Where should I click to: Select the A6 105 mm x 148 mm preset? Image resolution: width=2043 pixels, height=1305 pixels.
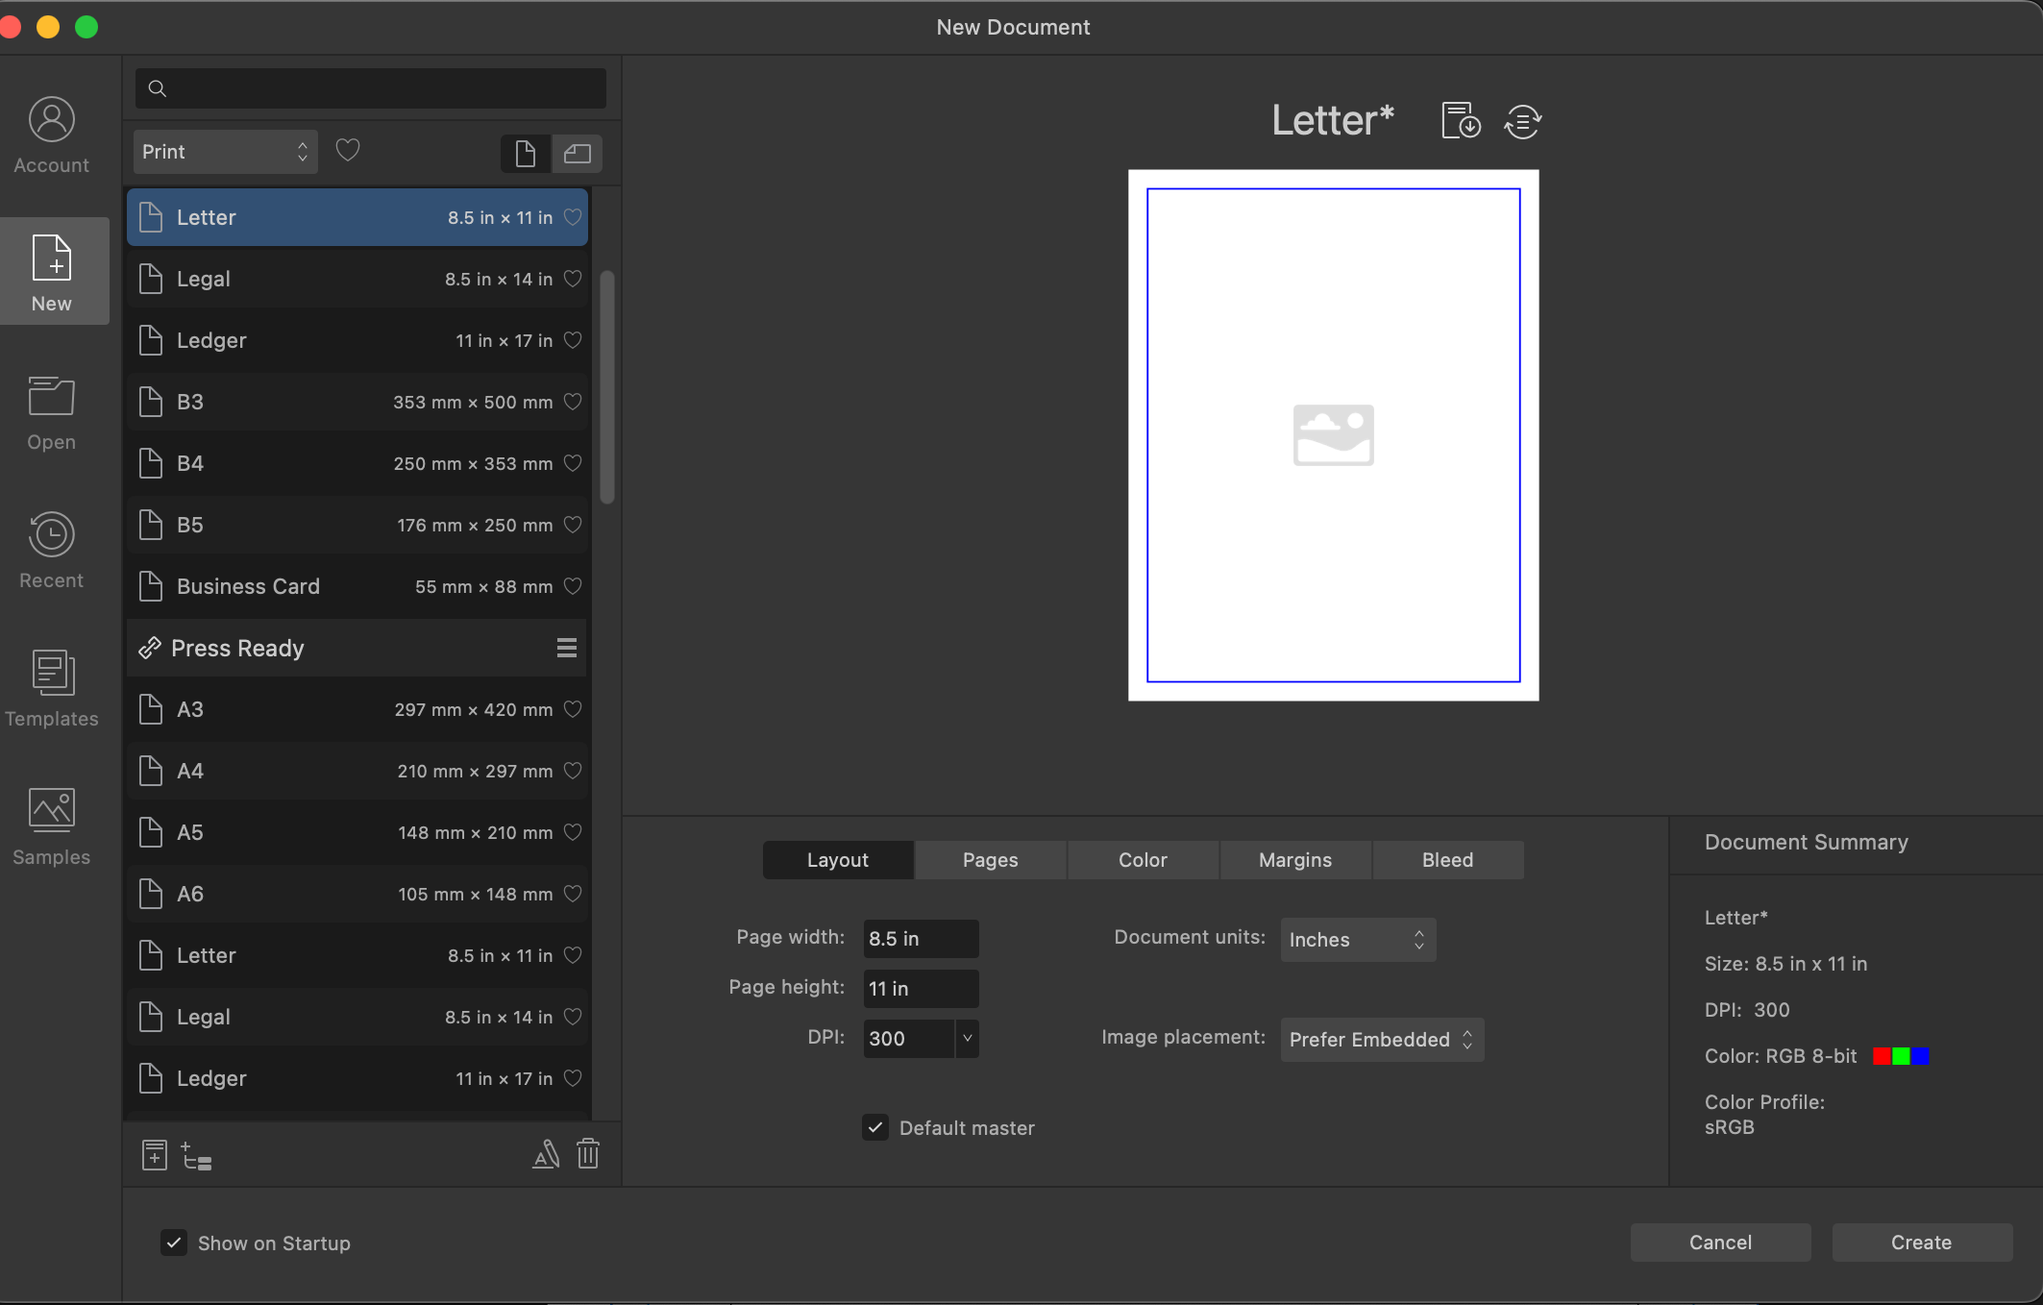point(357,894)
